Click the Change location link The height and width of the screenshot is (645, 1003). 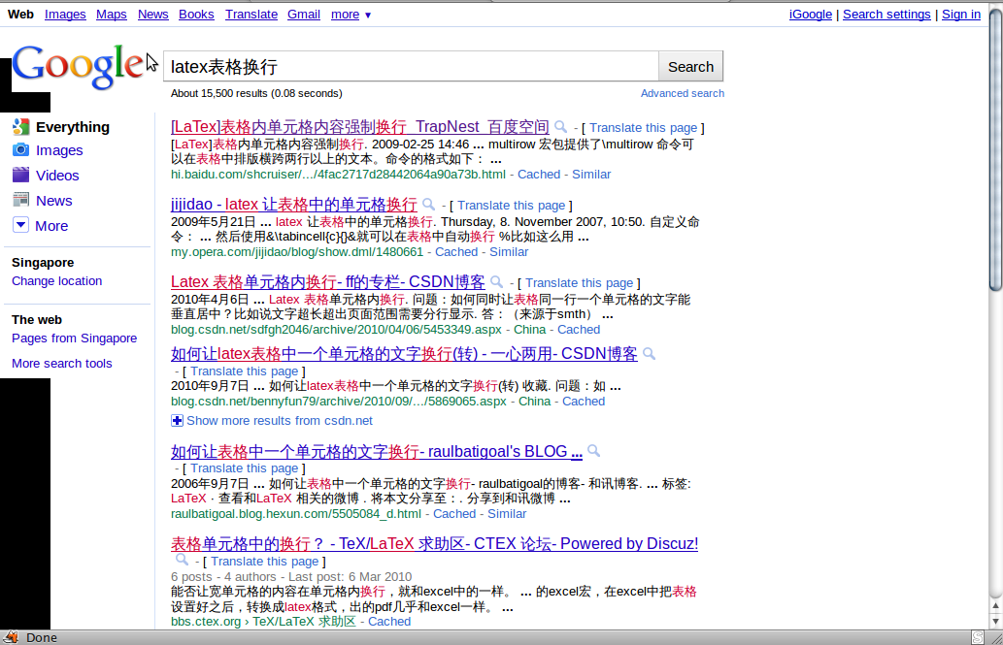[x=57, y=281]
